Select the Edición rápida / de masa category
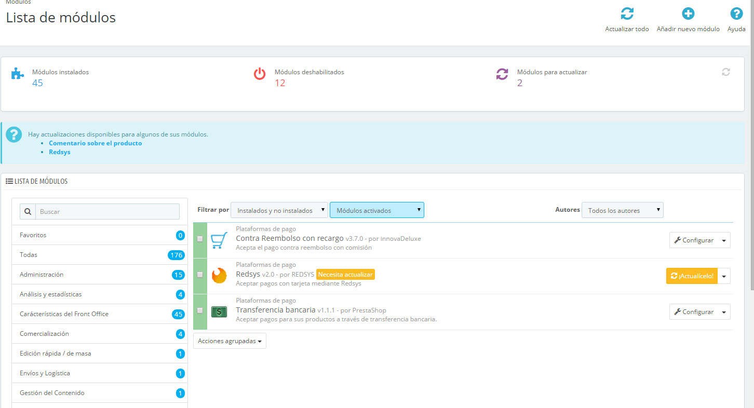The width and height of the screenshot is (754, 408). tap(100, 353)
